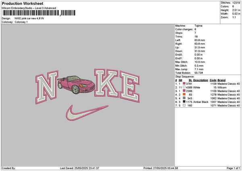Image resolution: width=242 pixels, height=171 pixels.
Task: Select code 1062 in the stop sequence
Action: point(213,98)
